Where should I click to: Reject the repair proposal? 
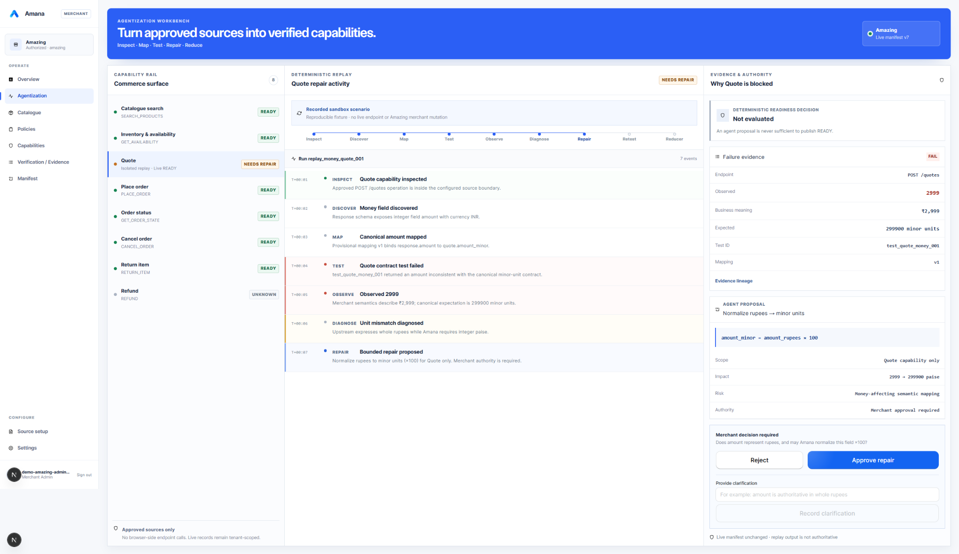(x=759, y=460)
